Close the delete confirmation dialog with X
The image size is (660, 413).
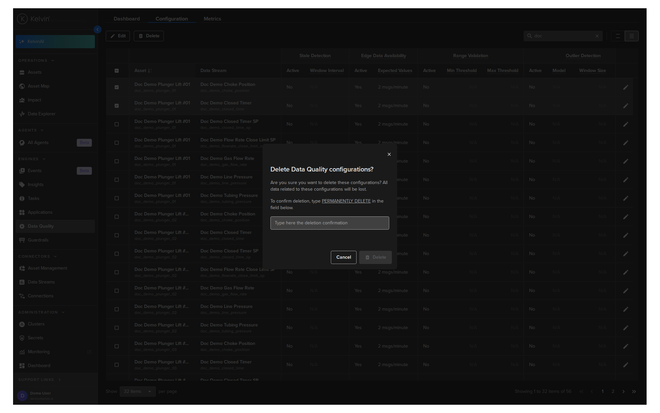(x=389, y=154)
